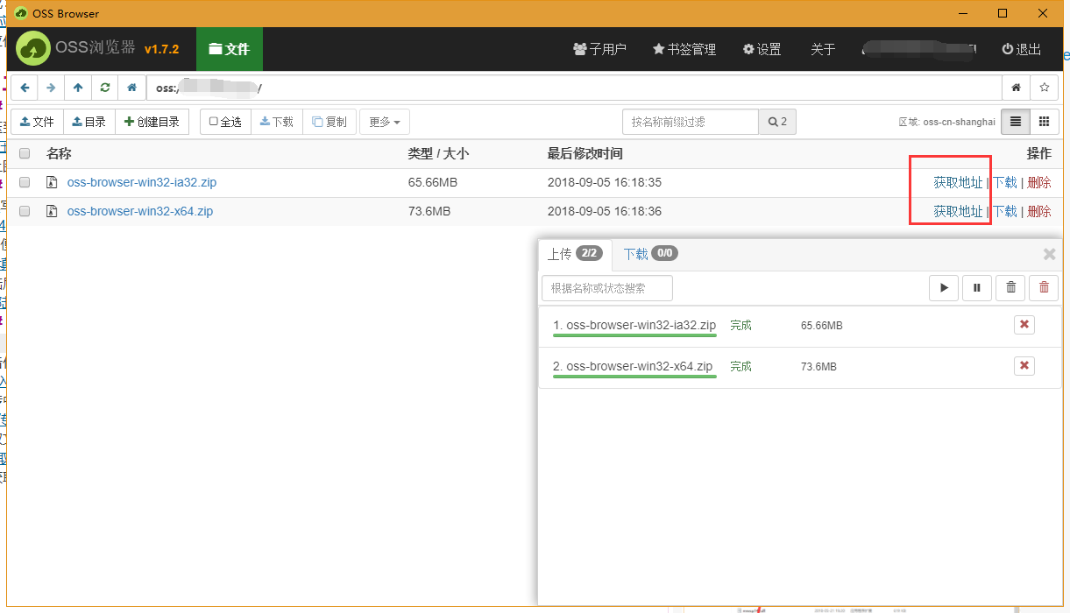Open oss-browser-win32-ia32.zip file link
1070x613 pixels.
coord(142,182)
